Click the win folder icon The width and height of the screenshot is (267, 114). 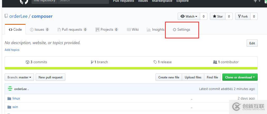click(9, 107)
